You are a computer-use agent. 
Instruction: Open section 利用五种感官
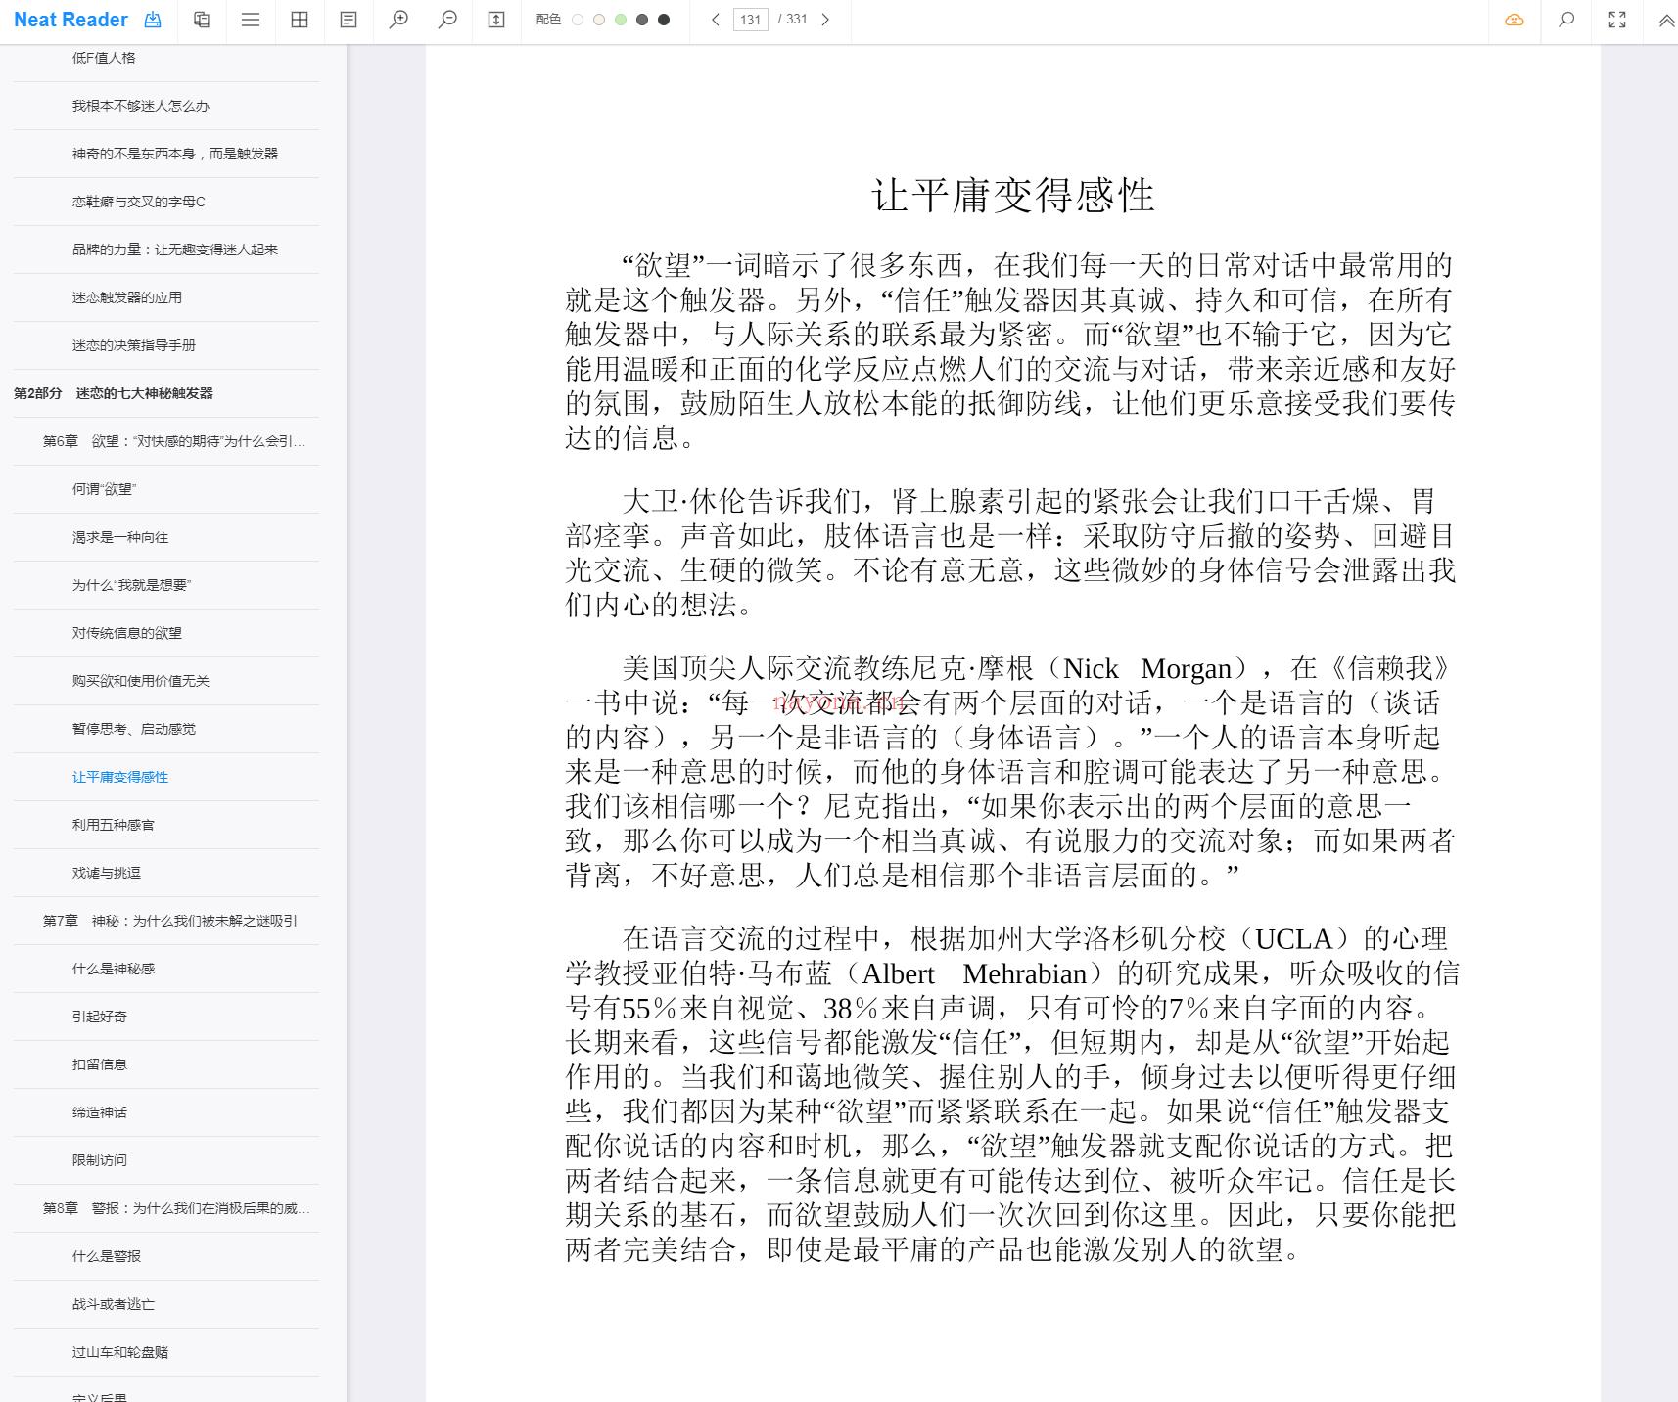(113, 825)
